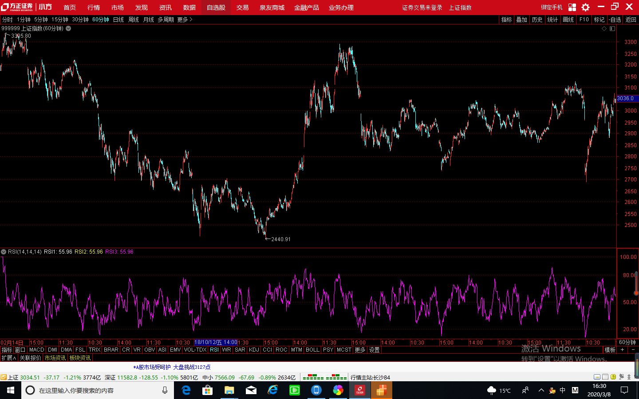This screenshot has height=399, width=639.
Task: Open the 自选股 tab
Action: (x=216, y=8)
